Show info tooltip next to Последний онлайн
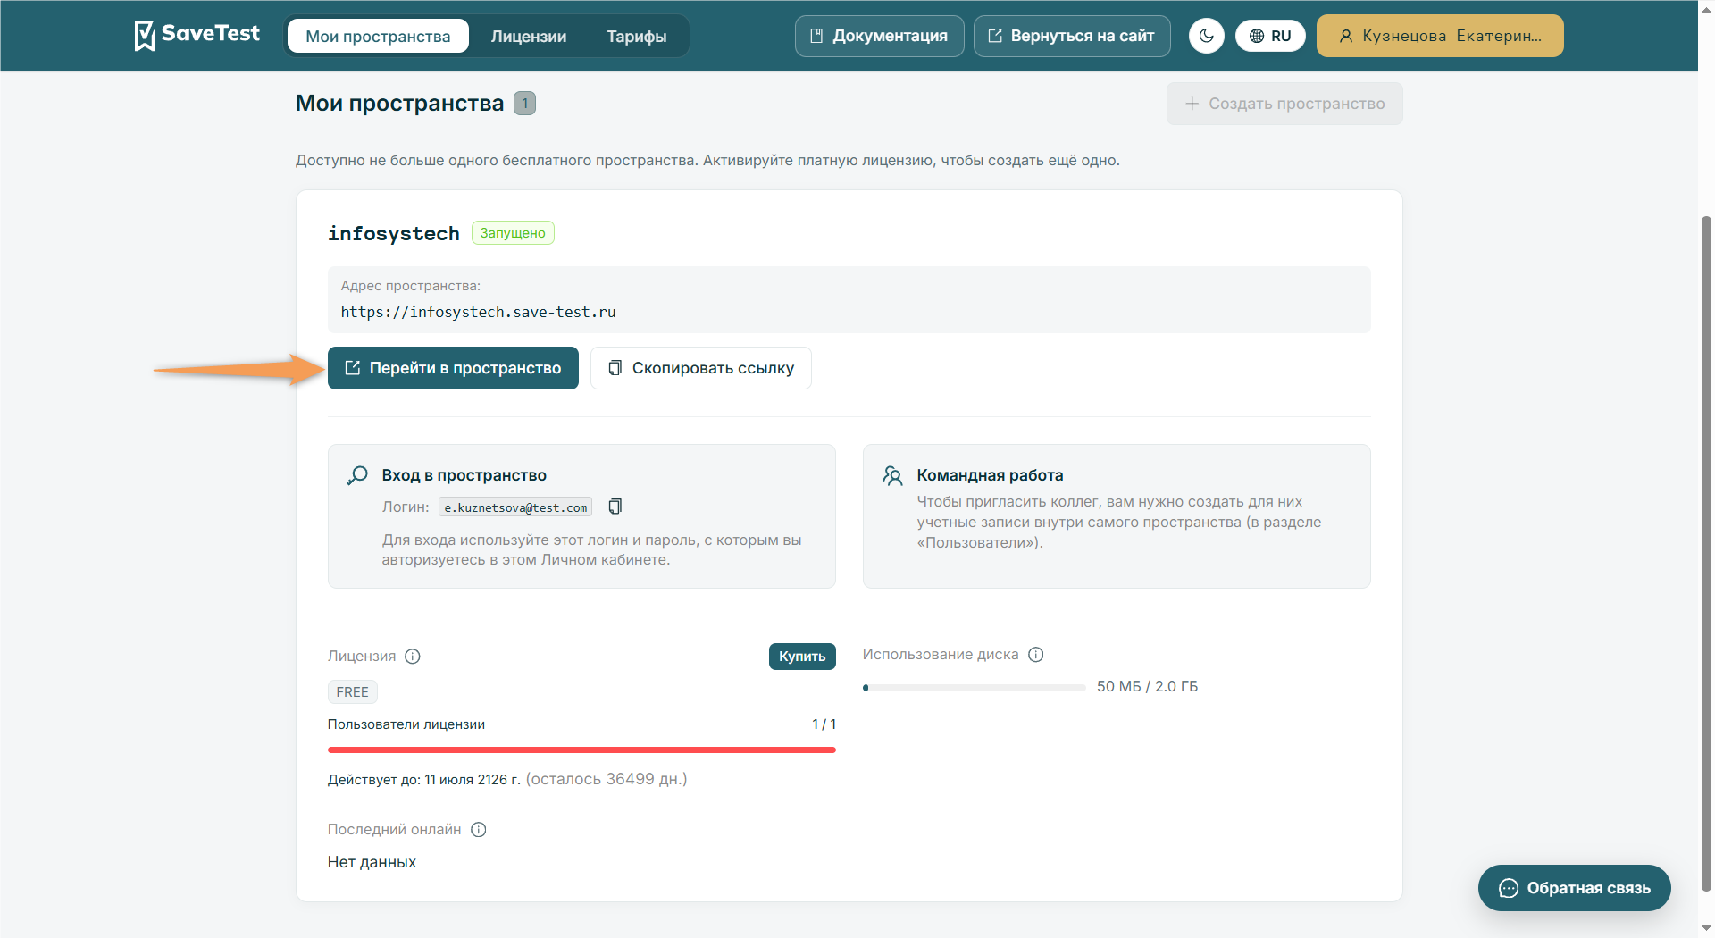This screenshot has height=938, width=1715. click(479, 830)
